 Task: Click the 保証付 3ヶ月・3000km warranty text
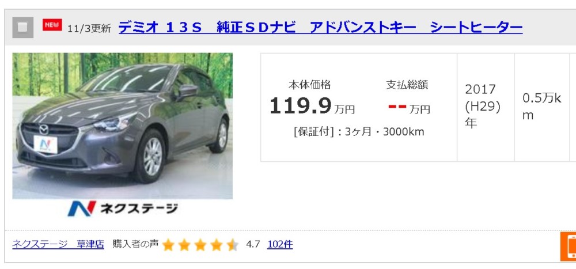[x=359, y=132]
